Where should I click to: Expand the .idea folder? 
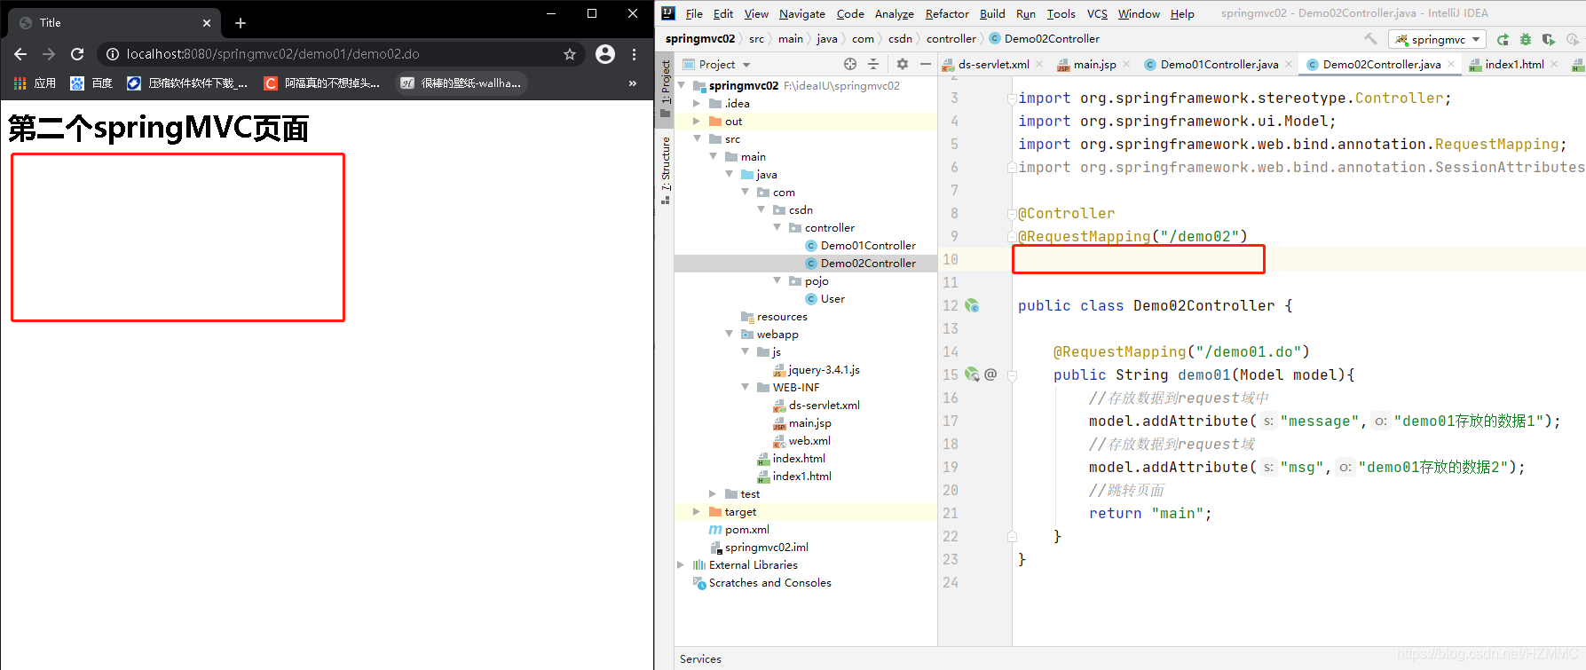pos(697,103)
